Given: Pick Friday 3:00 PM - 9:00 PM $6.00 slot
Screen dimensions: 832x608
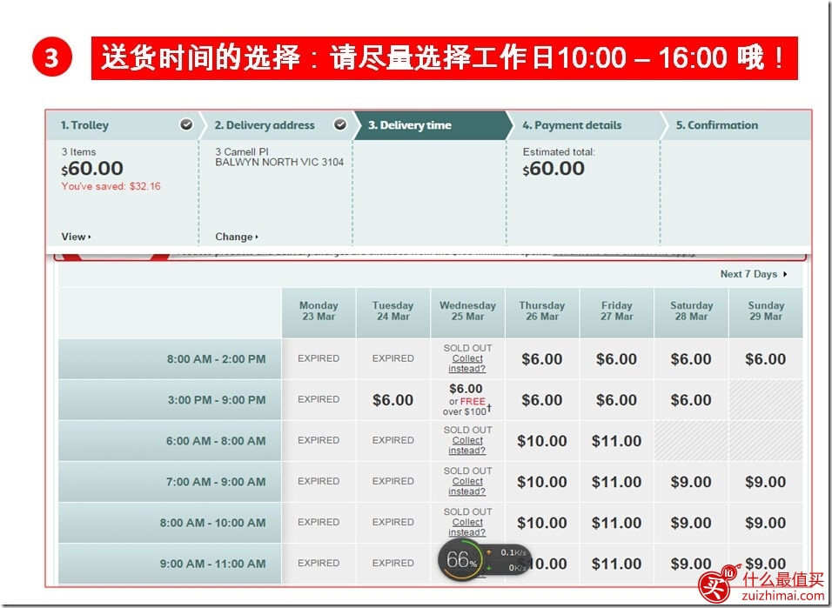Looking at the screenshot, I should pos(616,400).
